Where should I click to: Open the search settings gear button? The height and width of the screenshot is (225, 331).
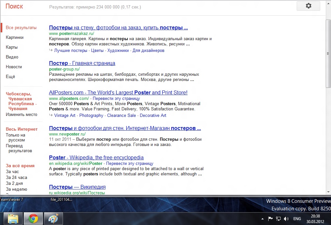tap(308, 6)
